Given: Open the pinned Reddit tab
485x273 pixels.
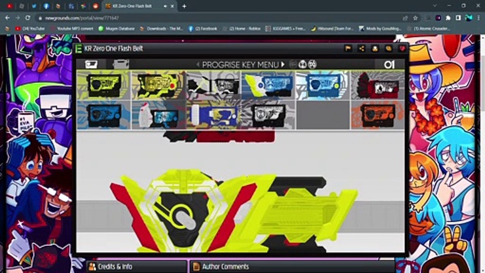Looking at the screenshot, I should click(x=95, y=6).
